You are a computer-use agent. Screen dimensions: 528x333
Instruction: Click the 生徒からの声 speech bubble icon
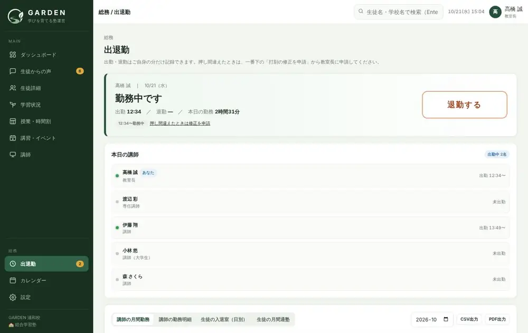13,71
